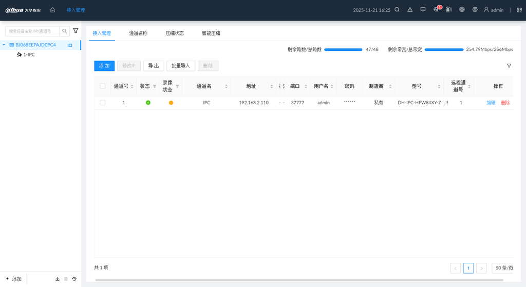
Task: Click 编辑 link for the IPC row
Action: click(491, 103)
